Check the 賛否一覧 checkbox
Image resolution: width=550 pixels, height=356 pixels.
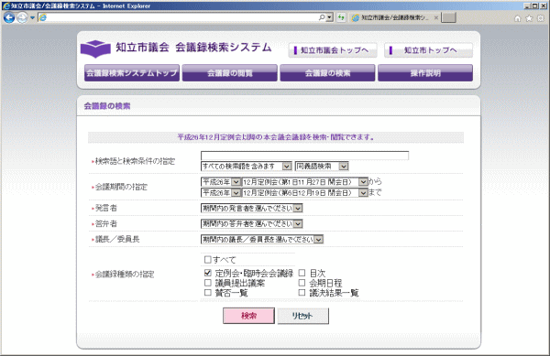point(208,292)
